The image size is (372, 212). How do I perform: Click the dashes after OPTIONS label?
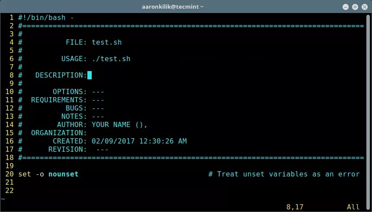pos(98,92)
